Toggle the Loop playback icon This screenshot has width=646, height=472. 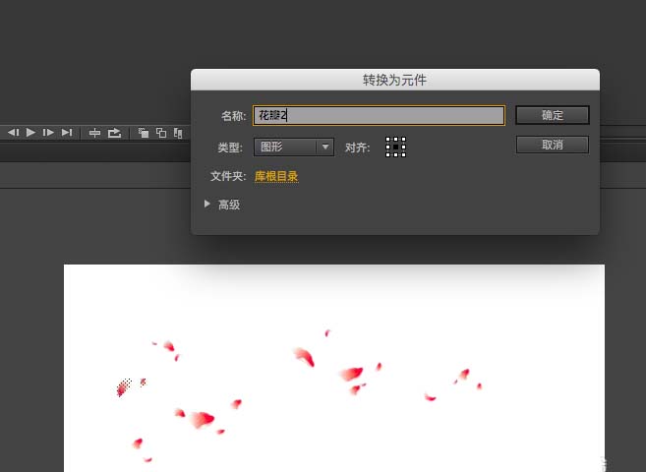pos(114,133)
